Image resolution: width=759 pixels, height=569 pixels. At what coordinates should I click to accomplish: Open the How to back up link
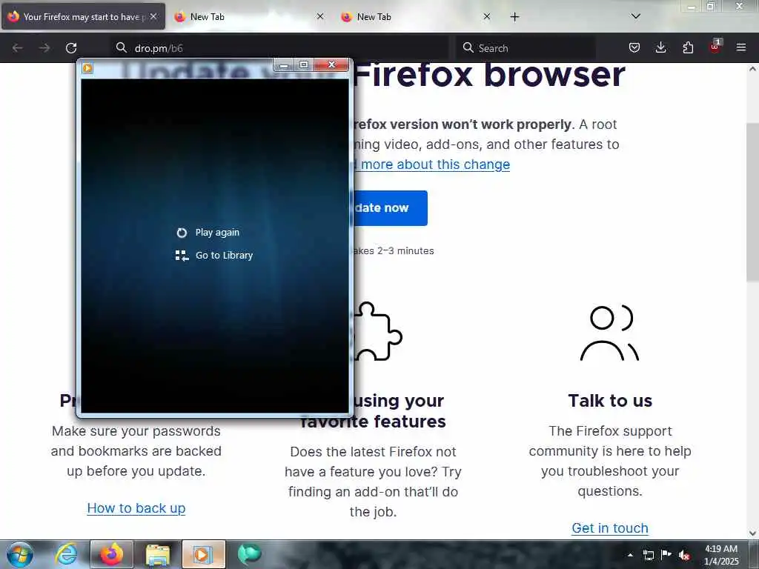[136, 508]
